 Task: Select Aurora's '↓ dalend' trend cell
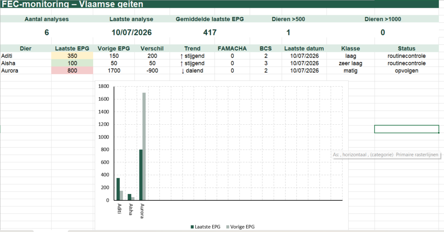point(192,71)
